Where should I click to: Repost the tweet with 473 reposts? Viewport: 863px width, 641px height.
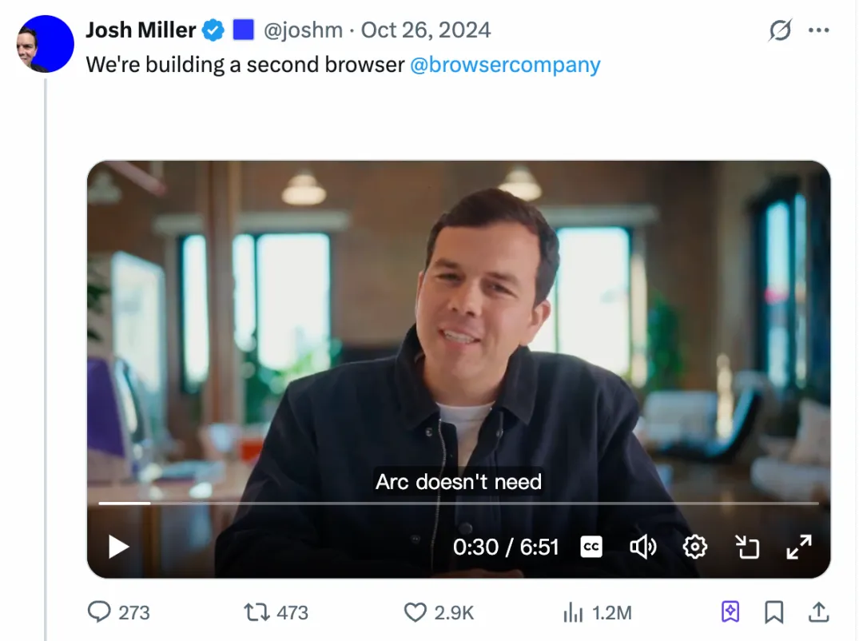257,612
